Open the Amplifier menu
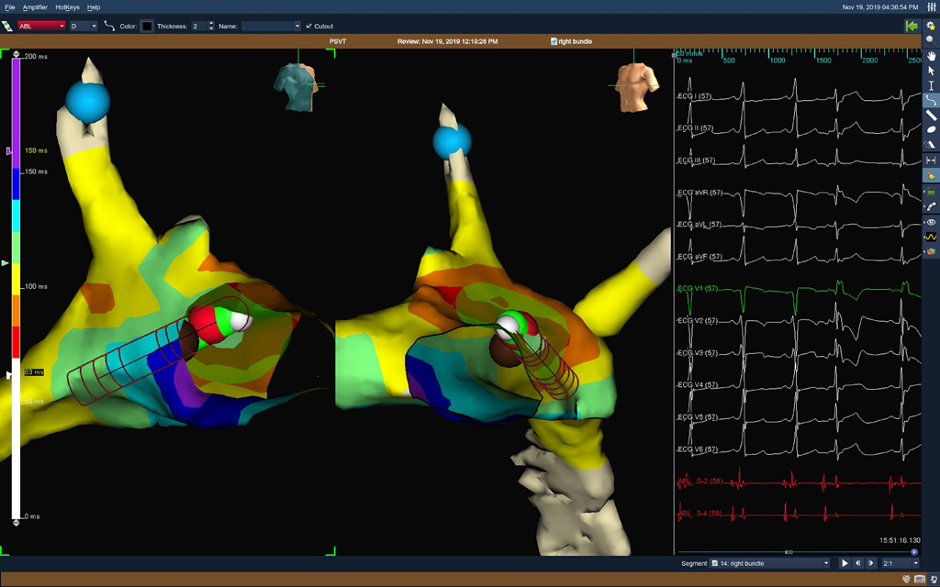 36,7
